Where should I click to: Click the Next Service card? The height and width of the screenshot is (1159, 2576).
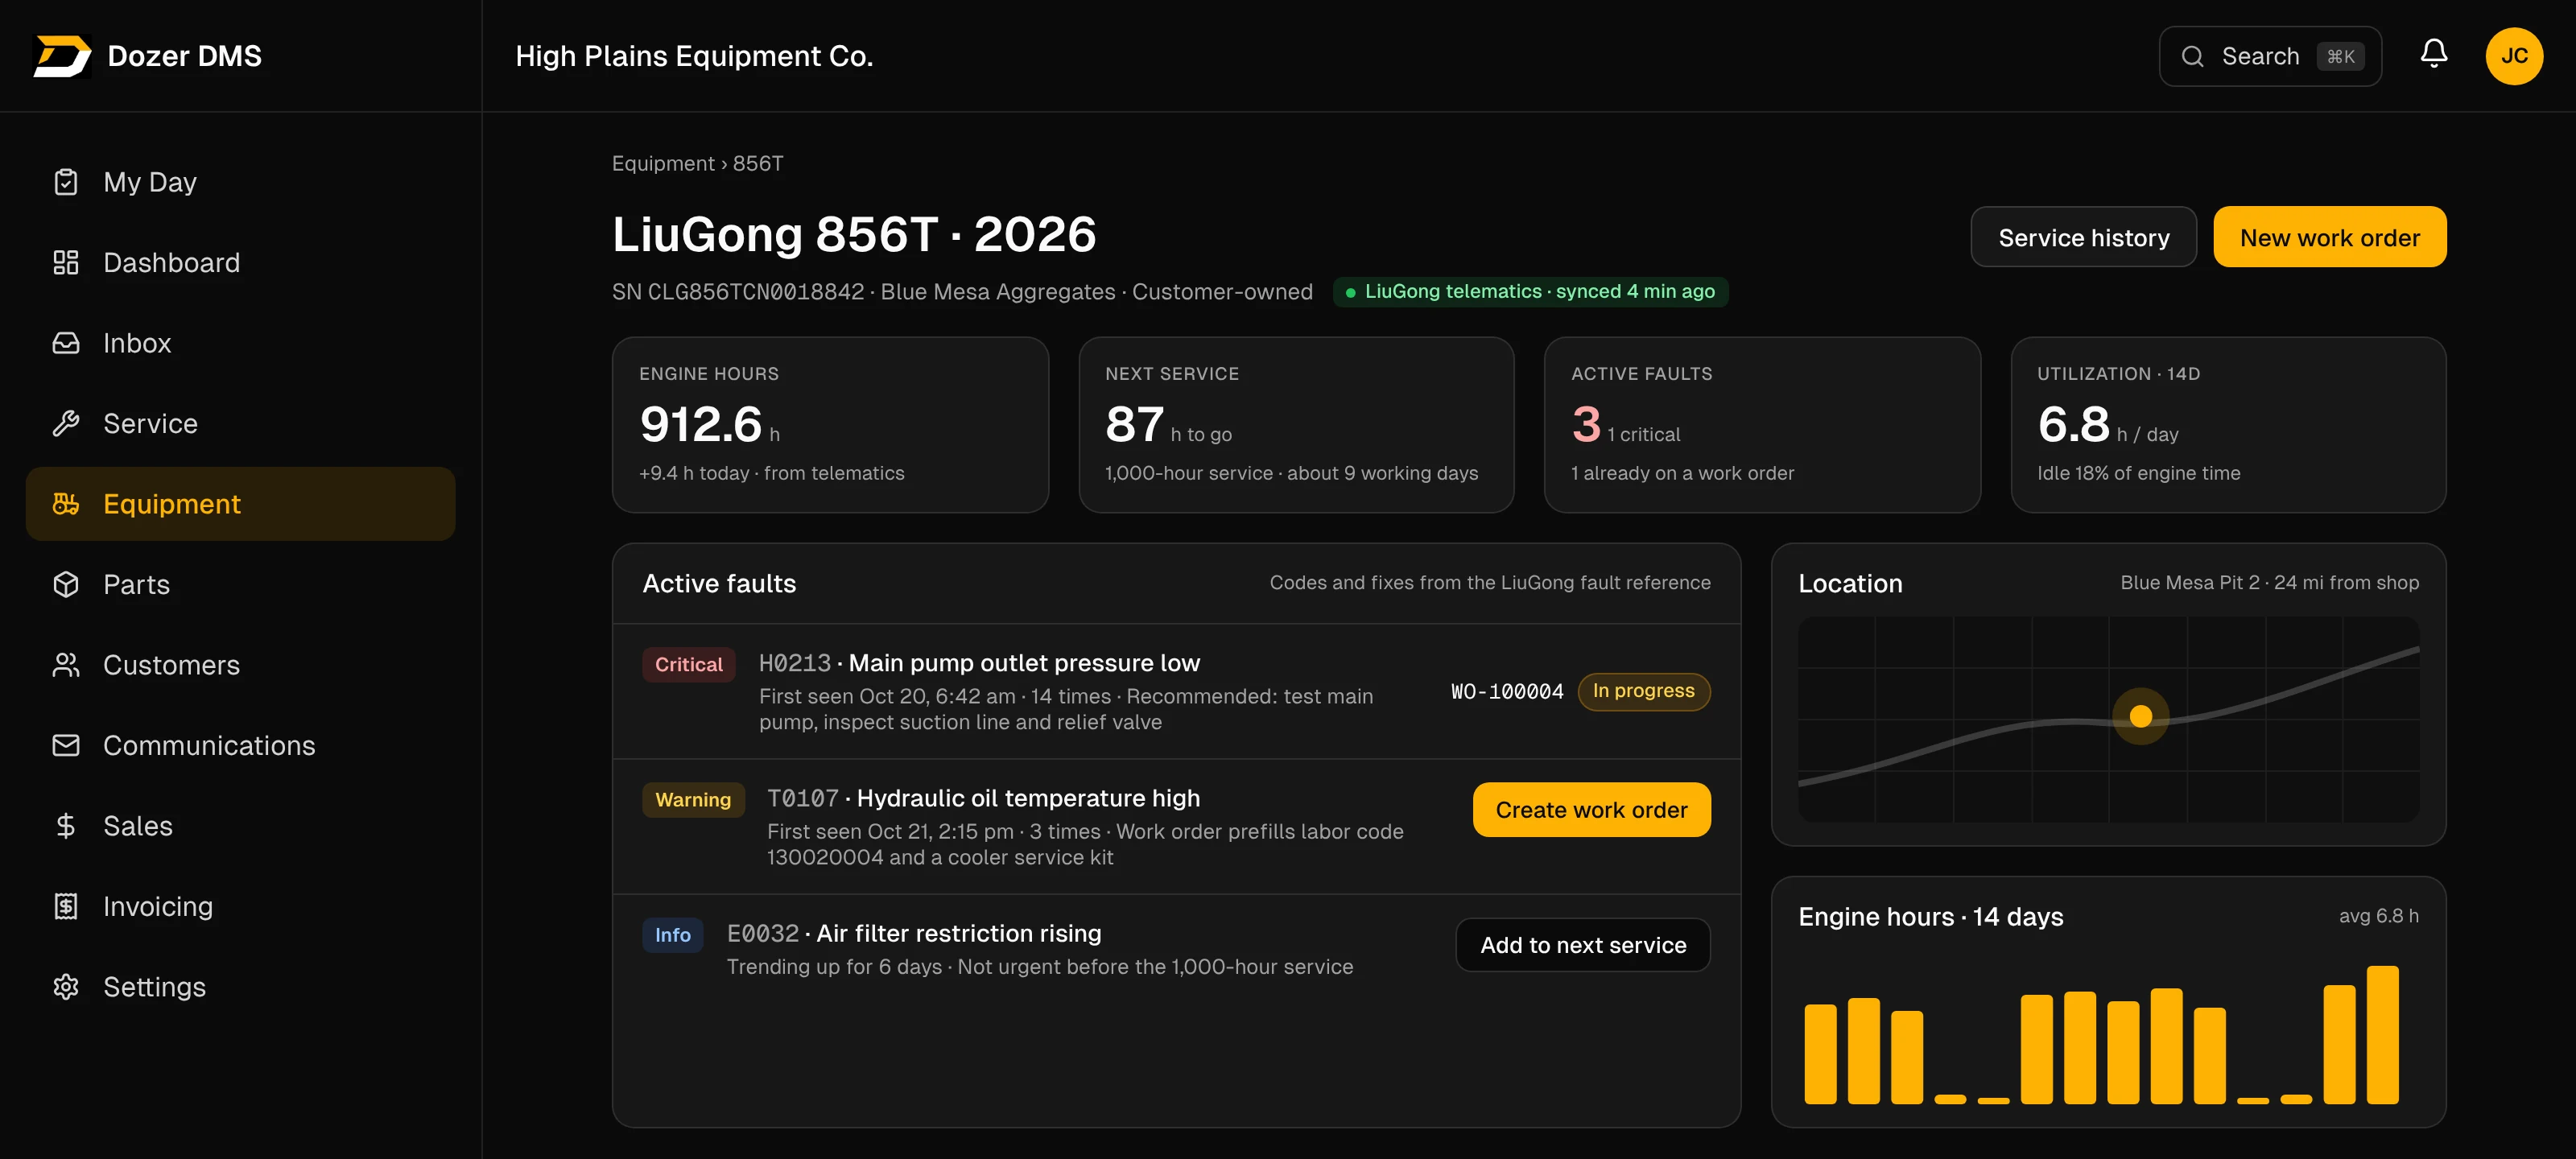click(1296, 425)
